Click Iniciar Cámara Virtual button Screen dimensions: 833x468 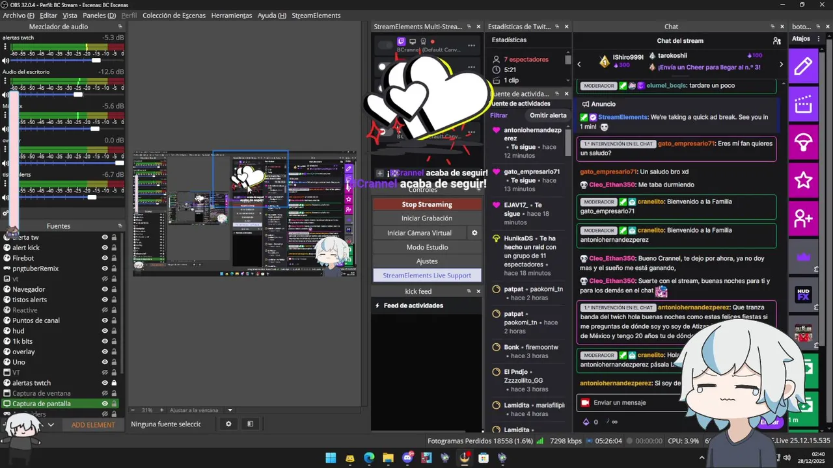click(x=419, y=233)
